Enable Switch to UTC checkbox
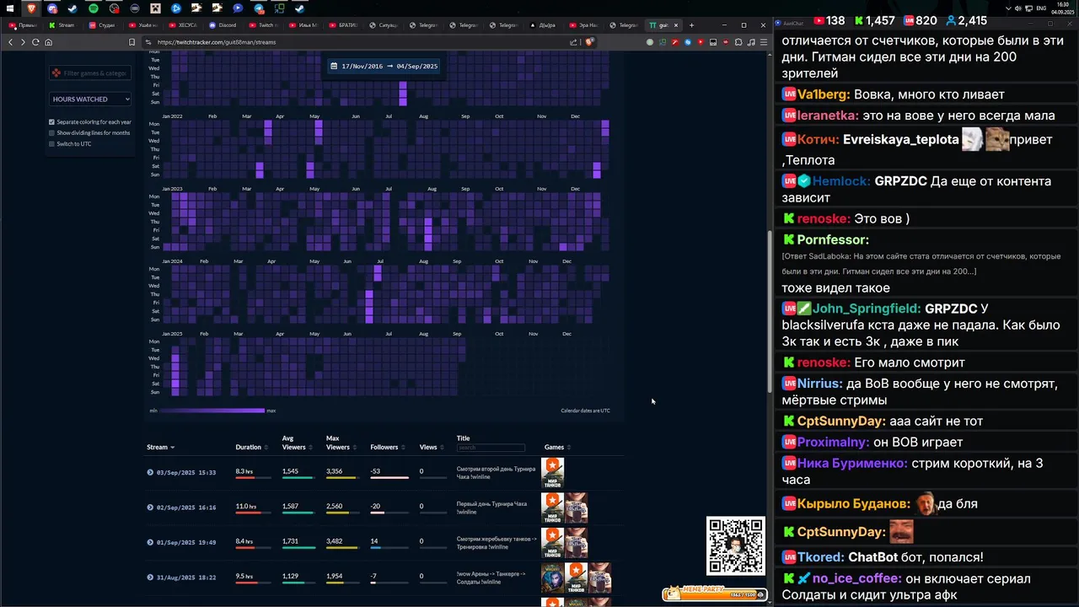This screenshot has height=607, width=1079. 51,144
